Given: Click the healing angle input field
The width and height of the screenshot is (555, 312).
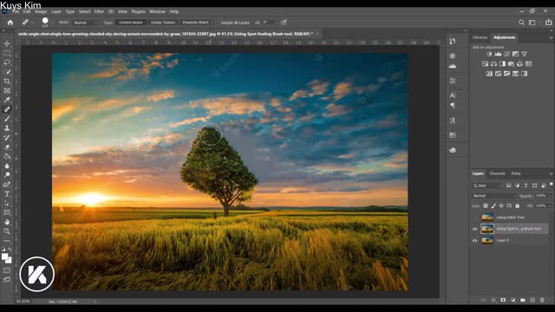Looking at the screenshot, I should (x=268, y=23).
